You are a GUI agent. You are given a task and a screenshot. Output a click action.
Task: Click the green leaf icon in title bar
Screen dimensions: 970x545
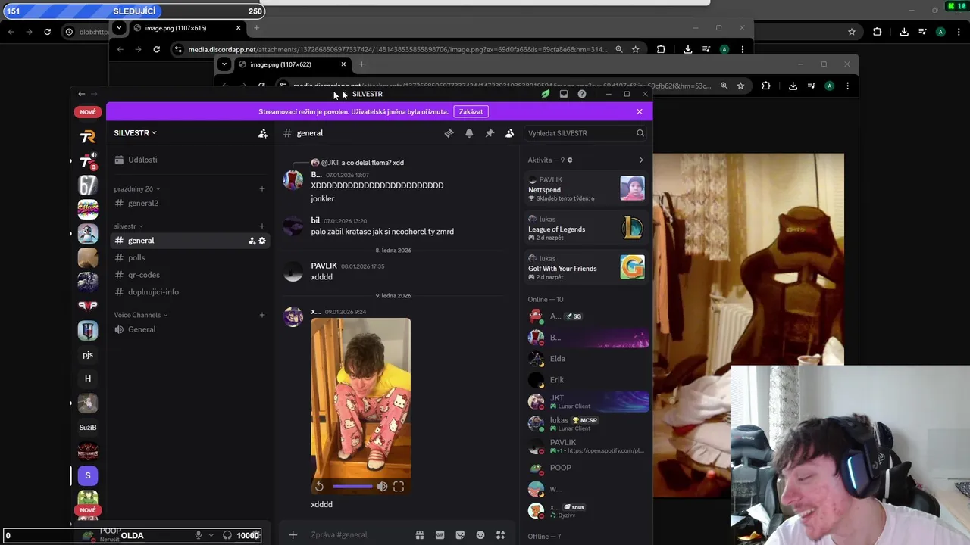coord(545,94)
